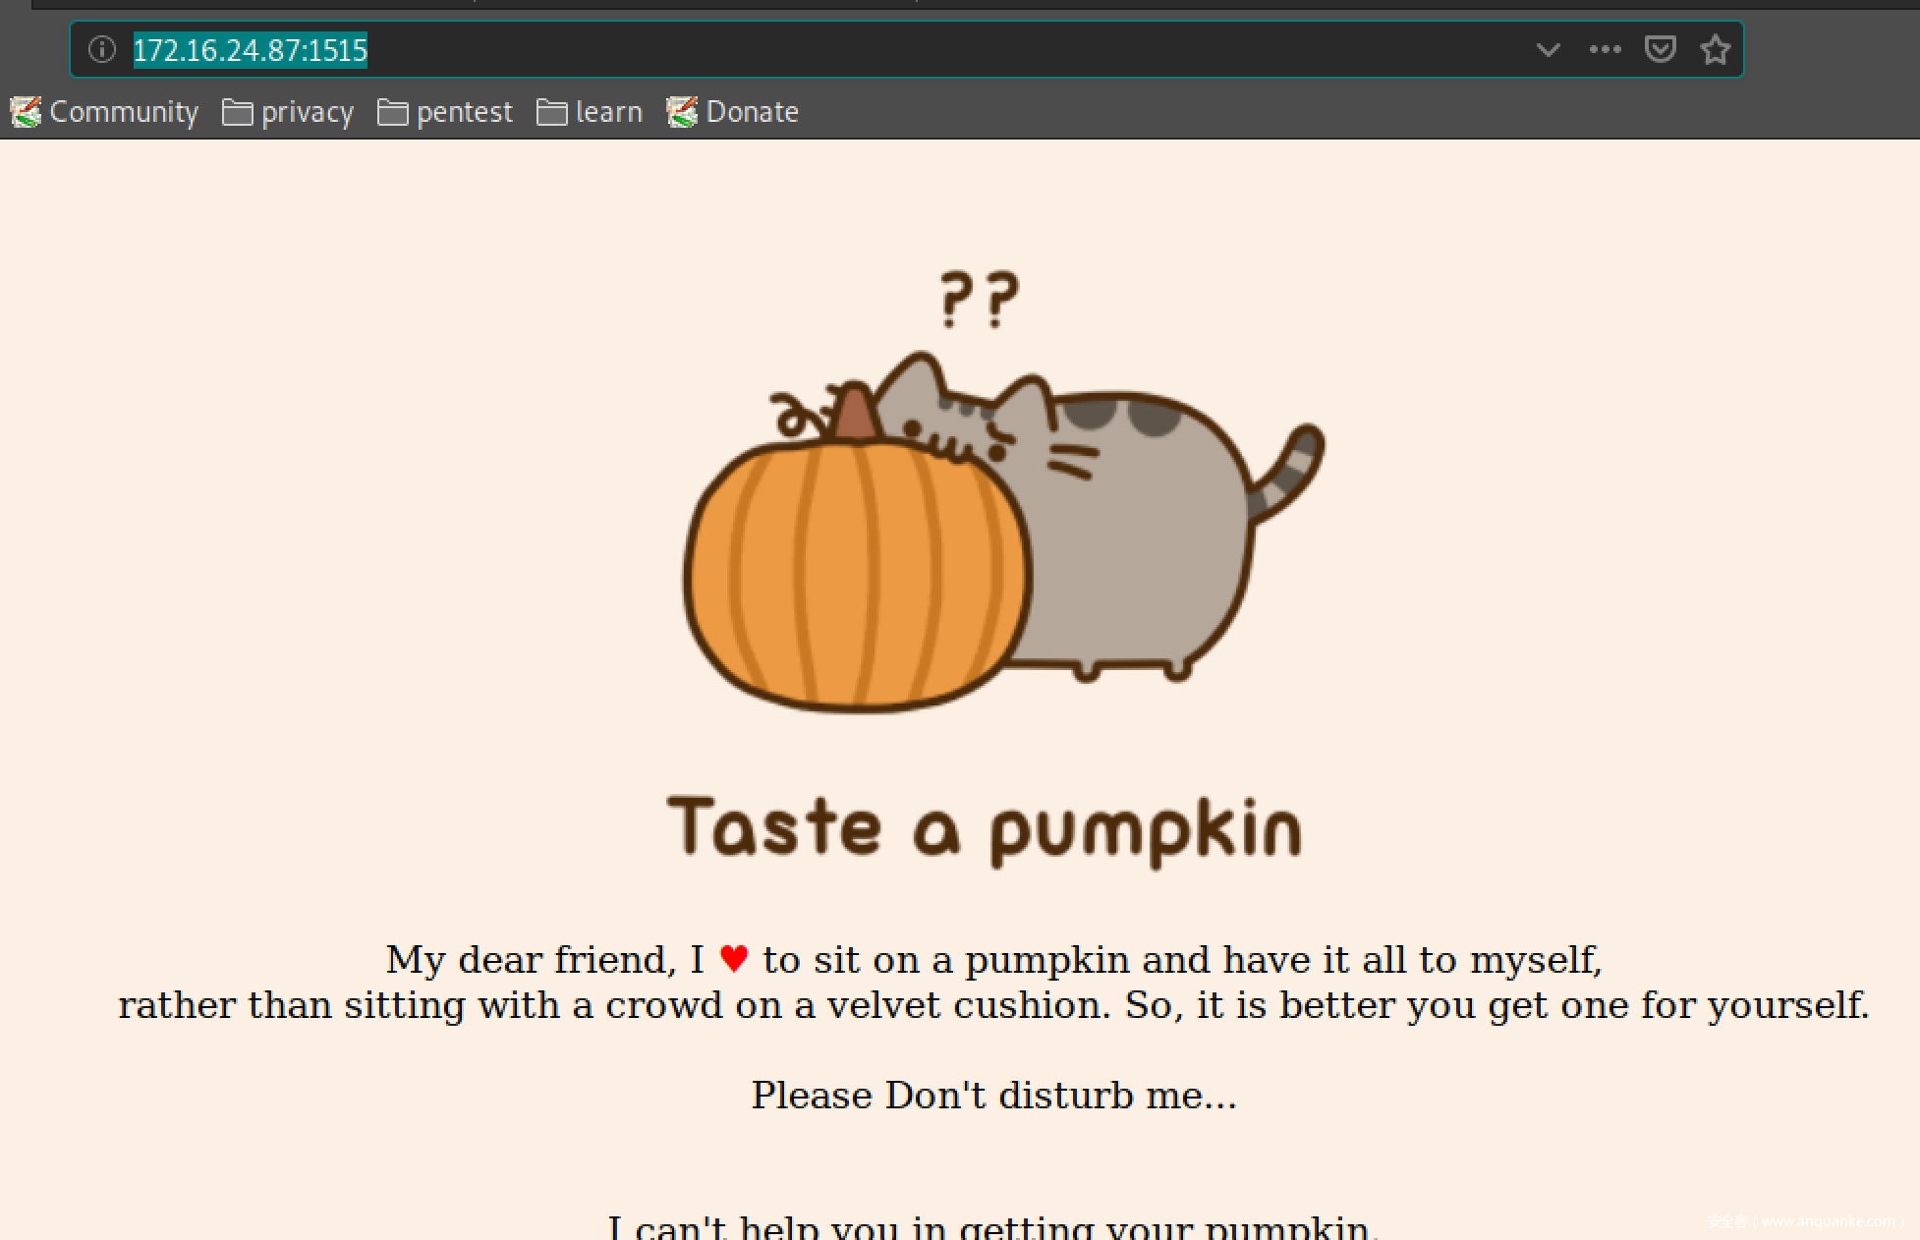
Task: Click the 'Taste a pumpkin' heading
Action: (985, 830)
